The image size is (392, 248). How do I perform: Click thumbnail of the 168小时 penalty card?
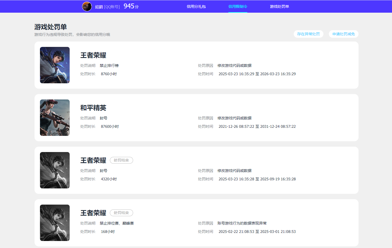(x=55, y=223)
